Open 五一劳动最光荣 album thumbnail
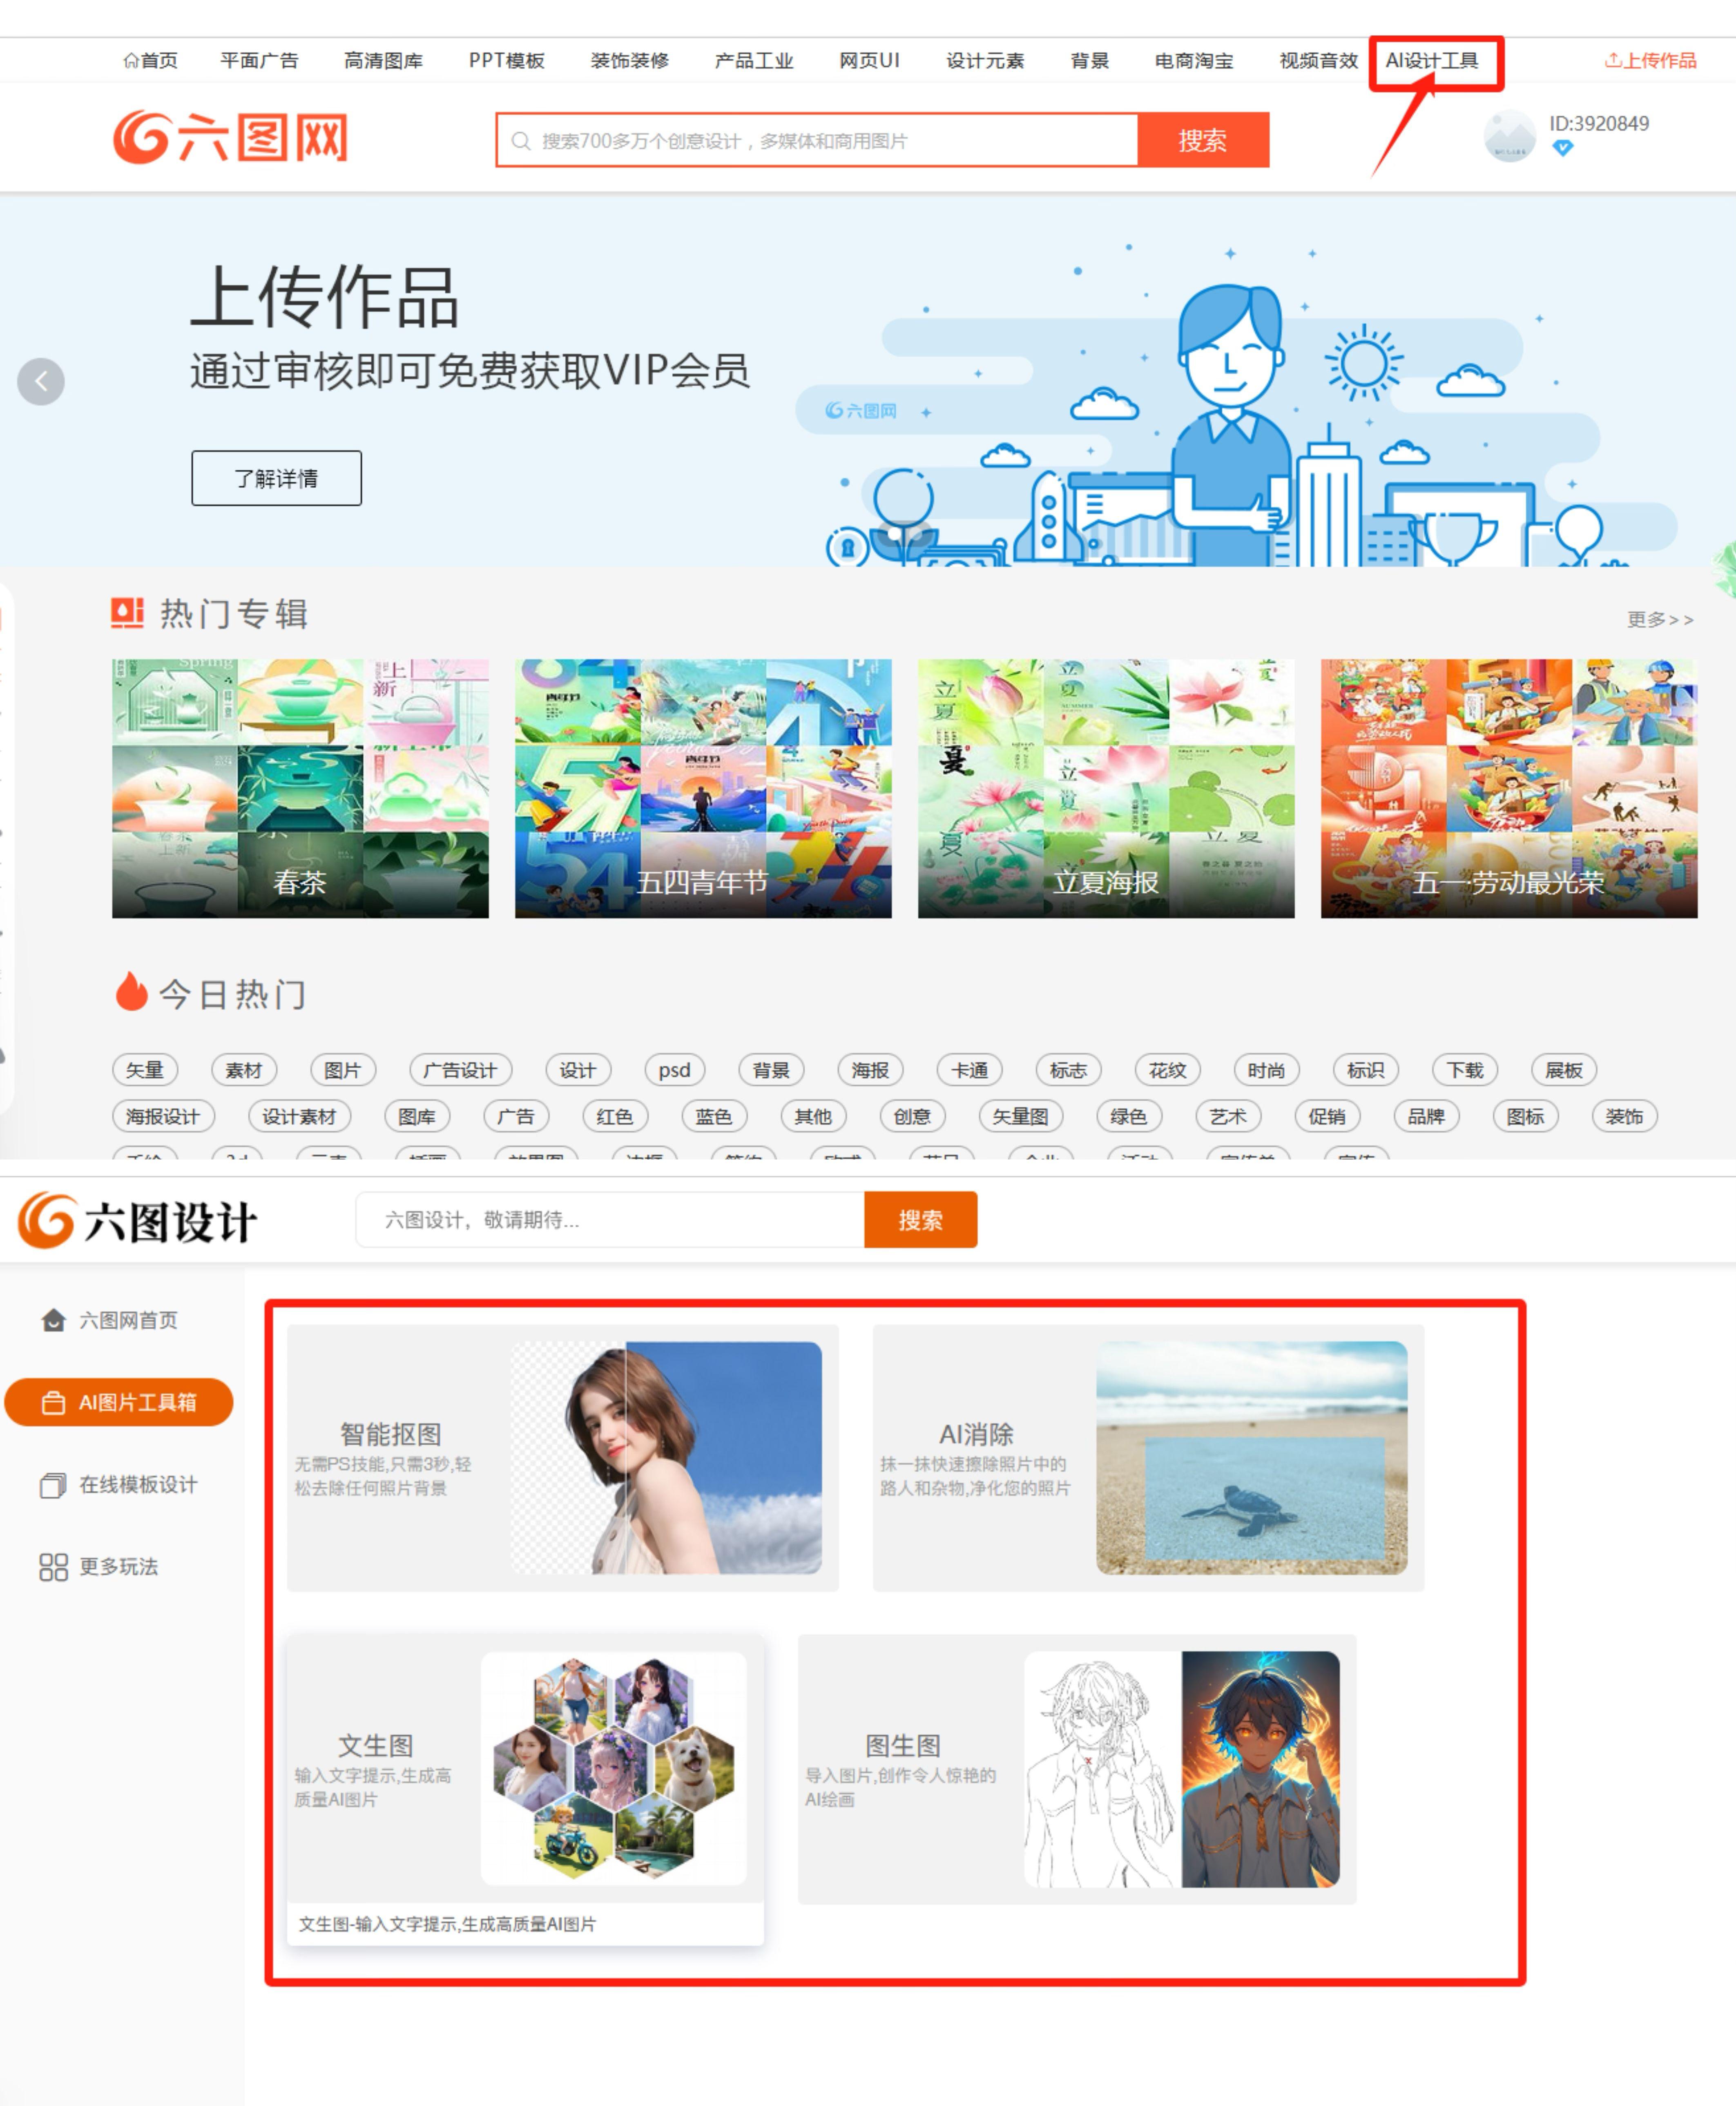 pyautogui.click(x=1509, y=788)
